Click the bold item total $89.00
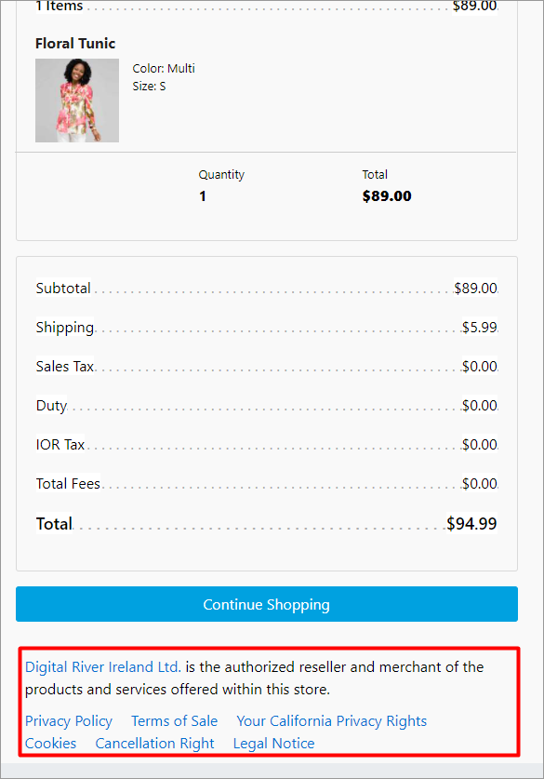Image resolution: width=544 pixels, height=779 pixels. click(387, 196)
